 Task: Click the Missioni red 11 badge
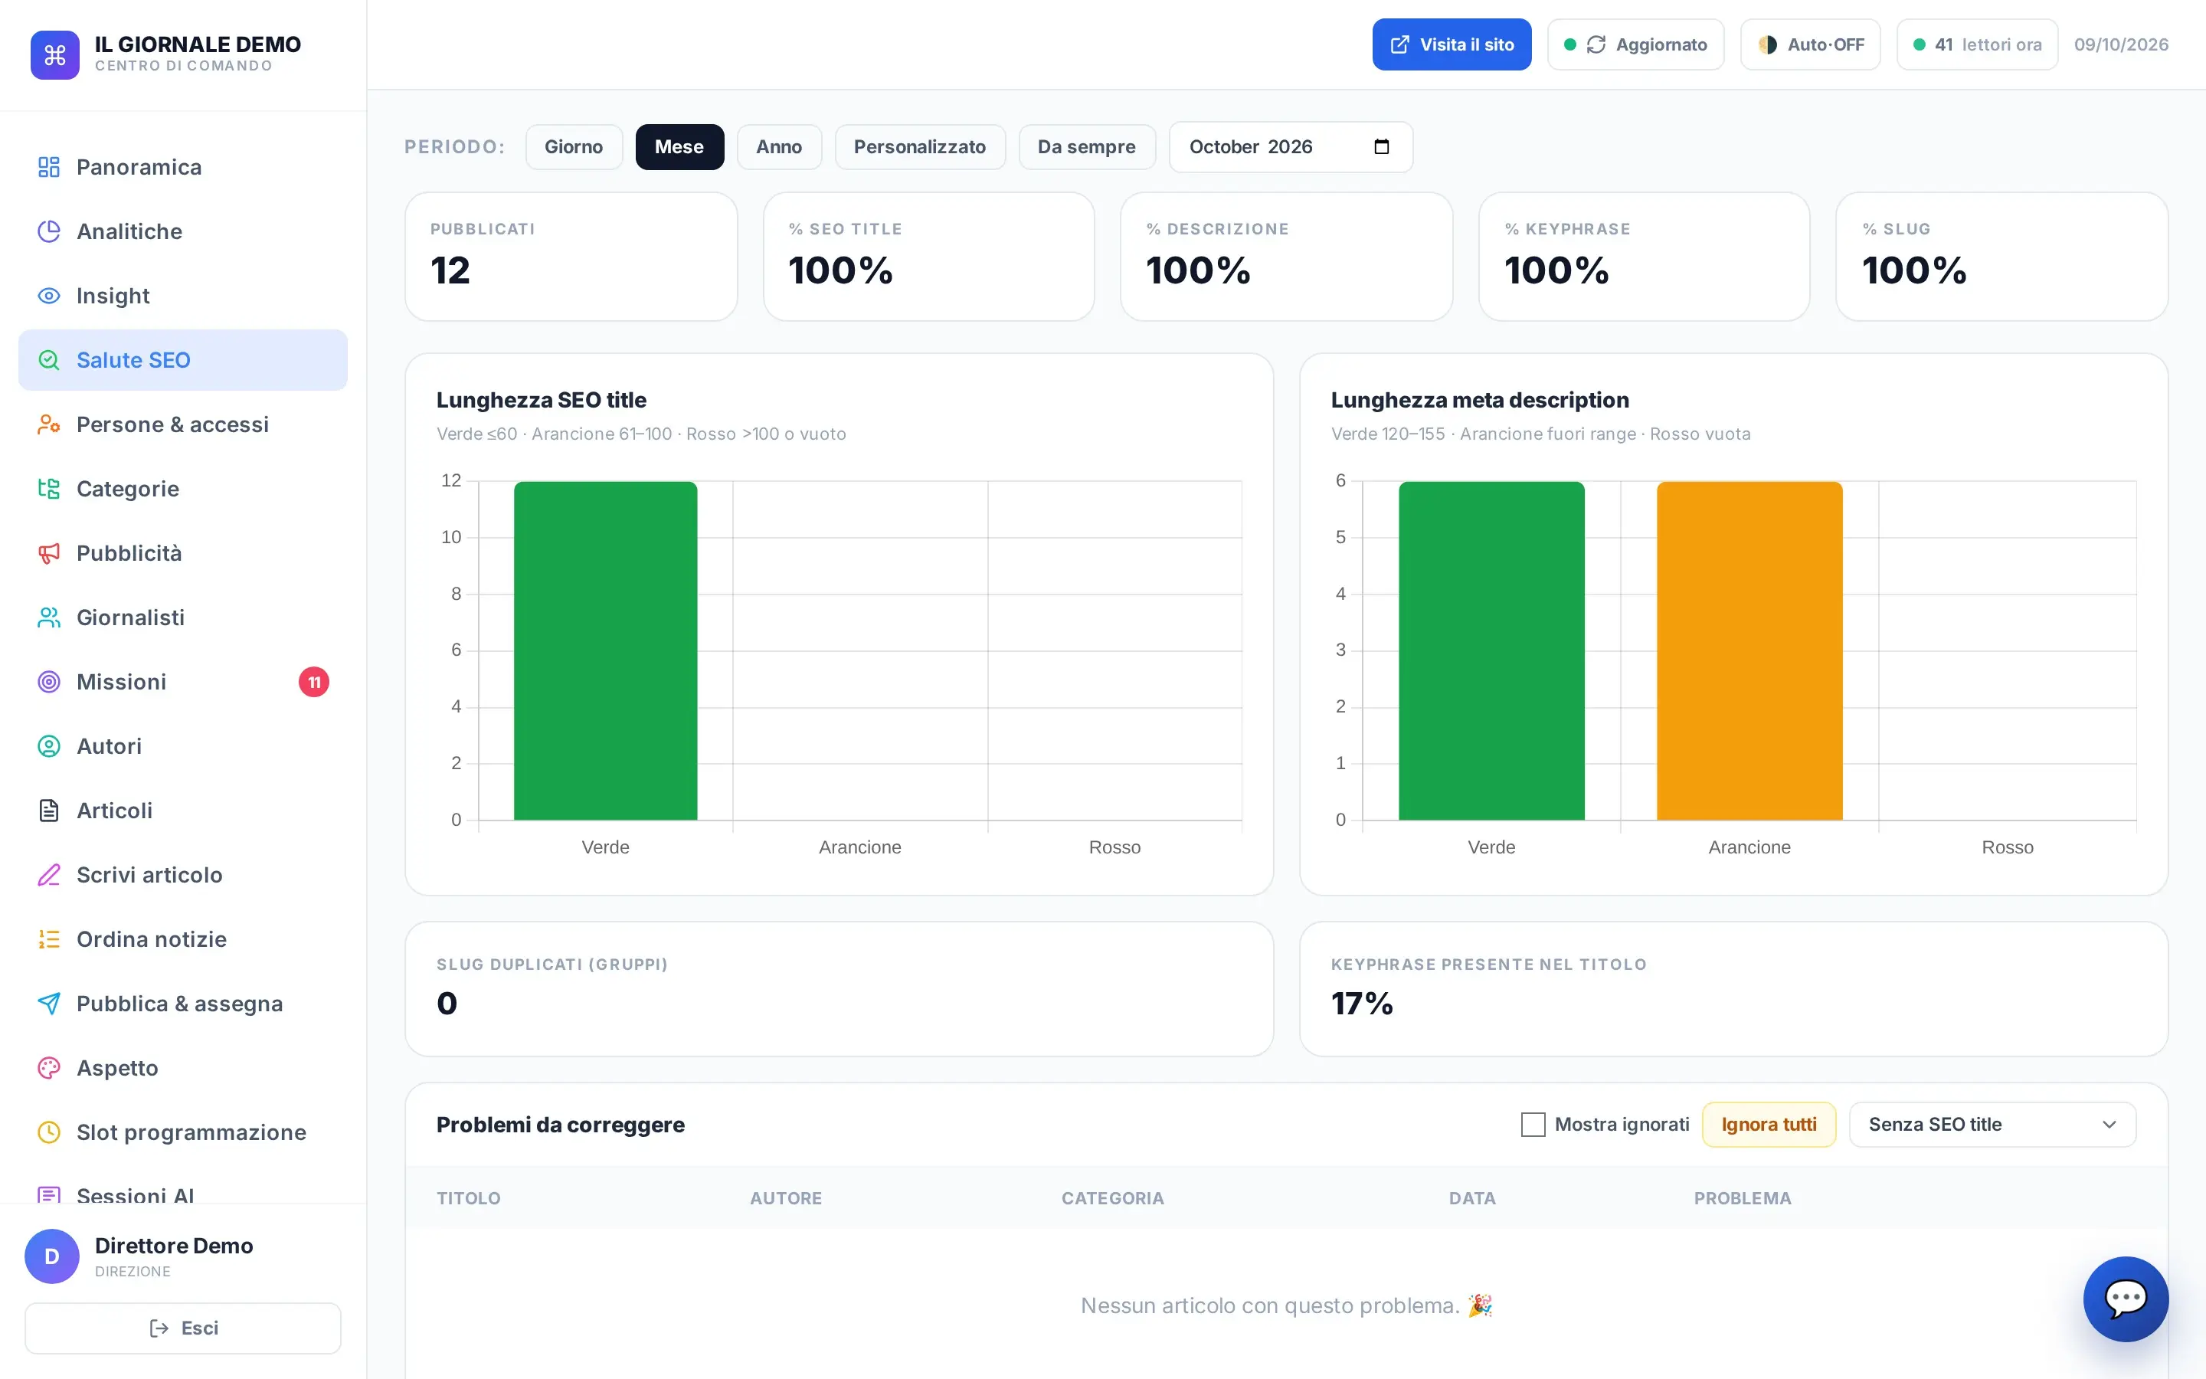pos(313,682)
